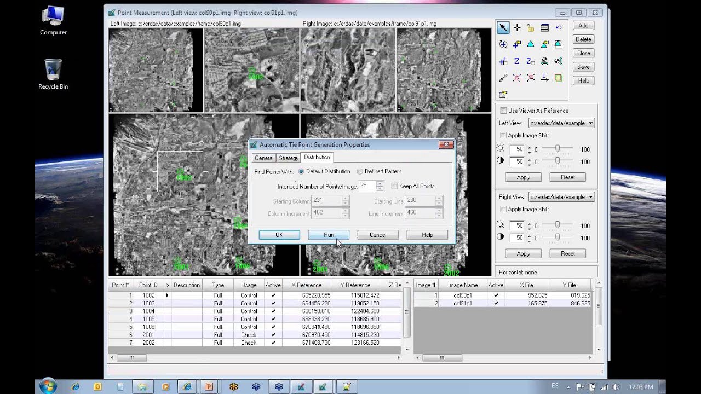Enable the Keep All Points checkbox
This screenshot has width=701, height=394.
click(394, 186)
